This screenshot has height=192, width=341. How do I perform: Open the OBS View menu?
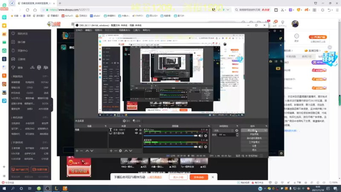coord(98,30)
